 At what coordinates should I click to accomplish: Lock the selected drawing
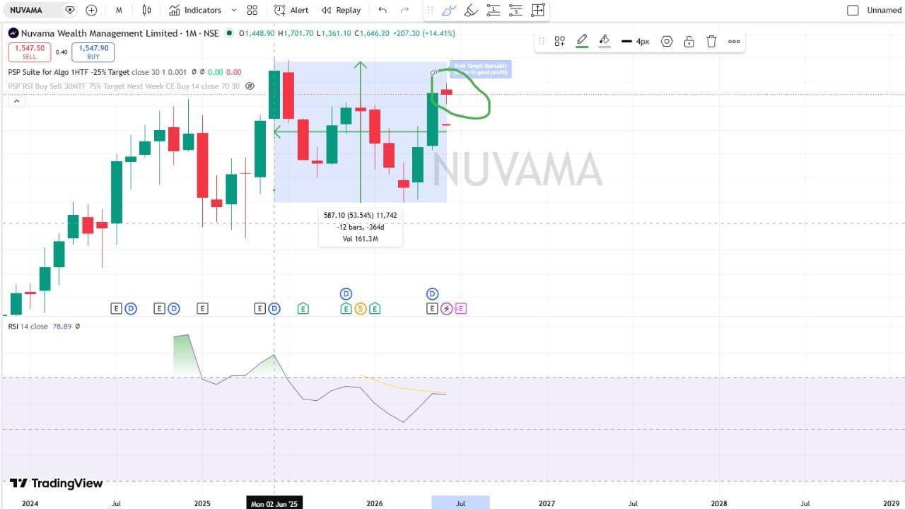(x=689, y=41)
